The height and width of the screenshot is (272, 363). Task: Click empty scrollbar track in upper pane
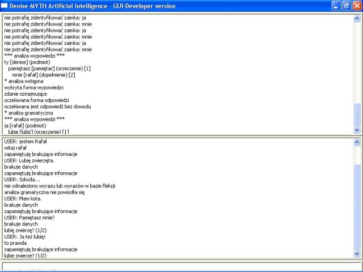pyautogui.click(x=357, y=62)
